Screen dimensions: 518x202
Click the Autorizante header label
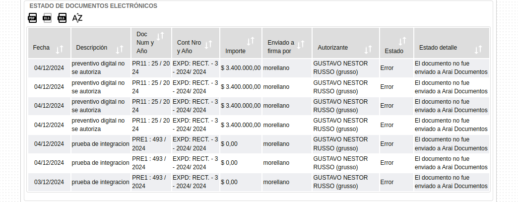point(332,48)
